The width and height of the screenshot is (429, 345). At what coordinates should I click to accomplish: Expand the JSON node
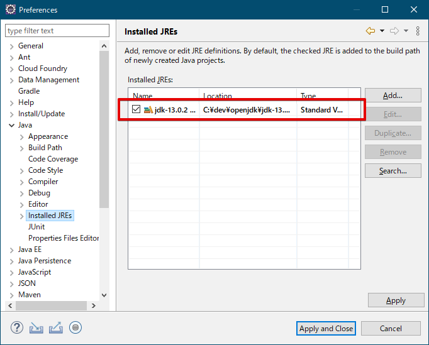[x=11, y=284]
